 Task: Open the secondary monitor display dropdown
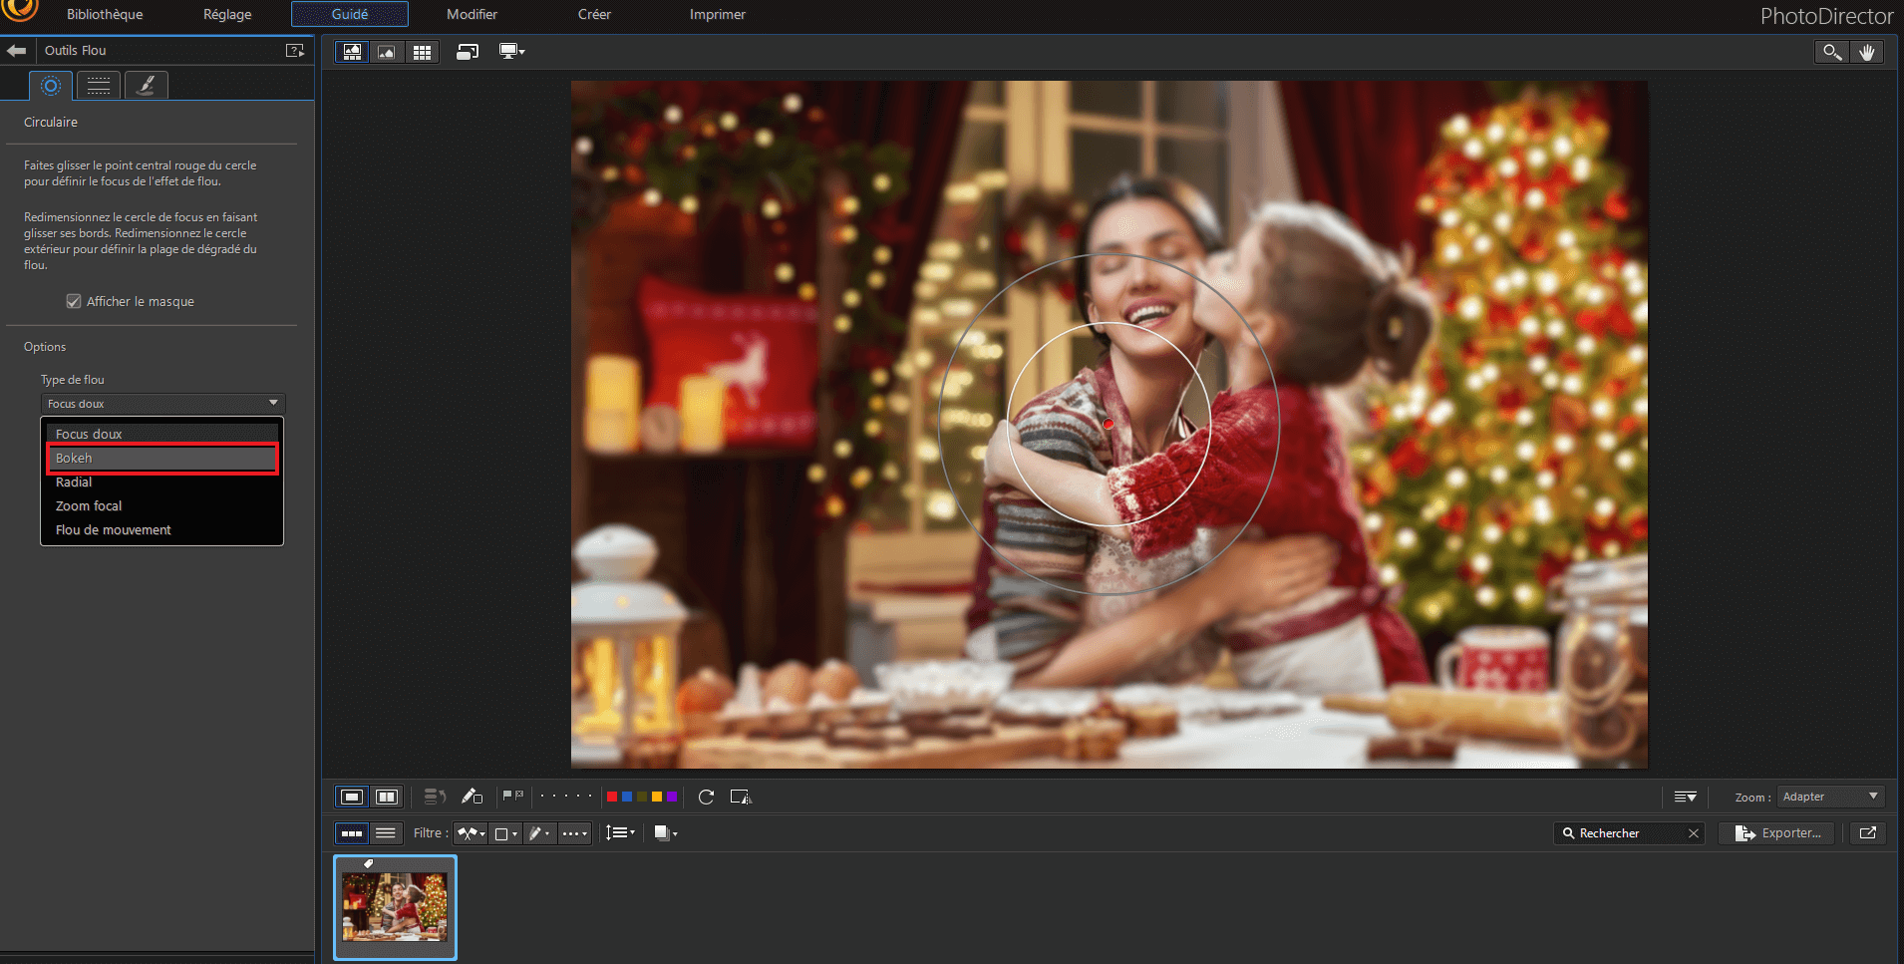click(x=511, y=52)
